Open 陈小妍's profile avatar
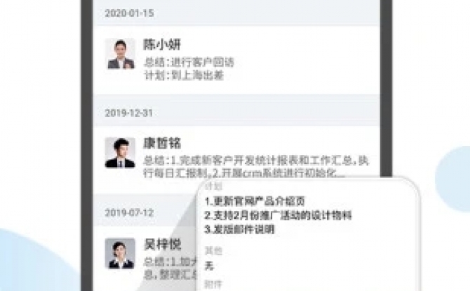This screenshot has width=470, height=291. [121, 54]
